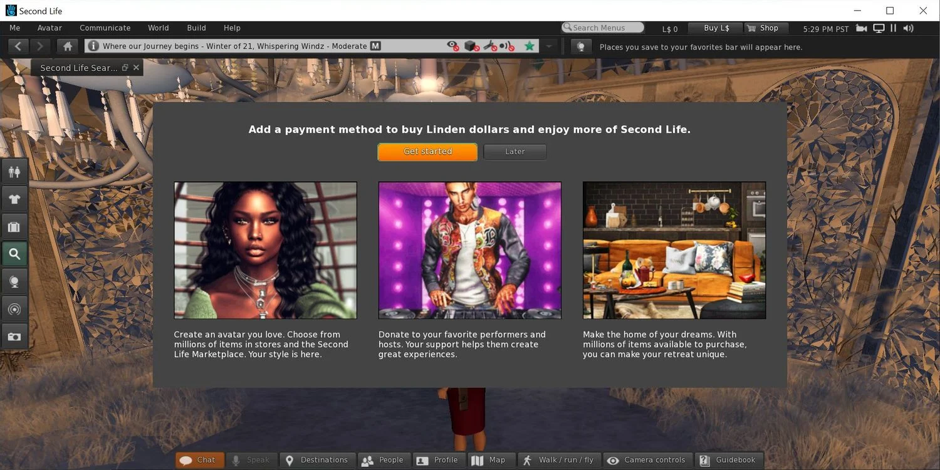The image size is (940, 470).
Task: Open the World menu
Action: pyautogui.click(x=159, y=28)
